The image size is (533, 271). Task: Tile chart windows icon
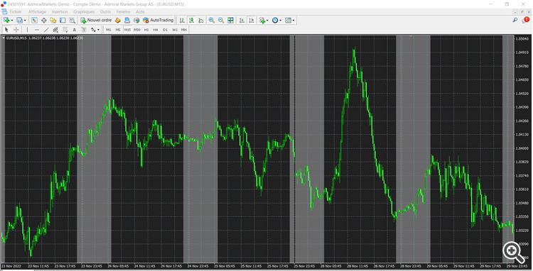coord(230,21)
